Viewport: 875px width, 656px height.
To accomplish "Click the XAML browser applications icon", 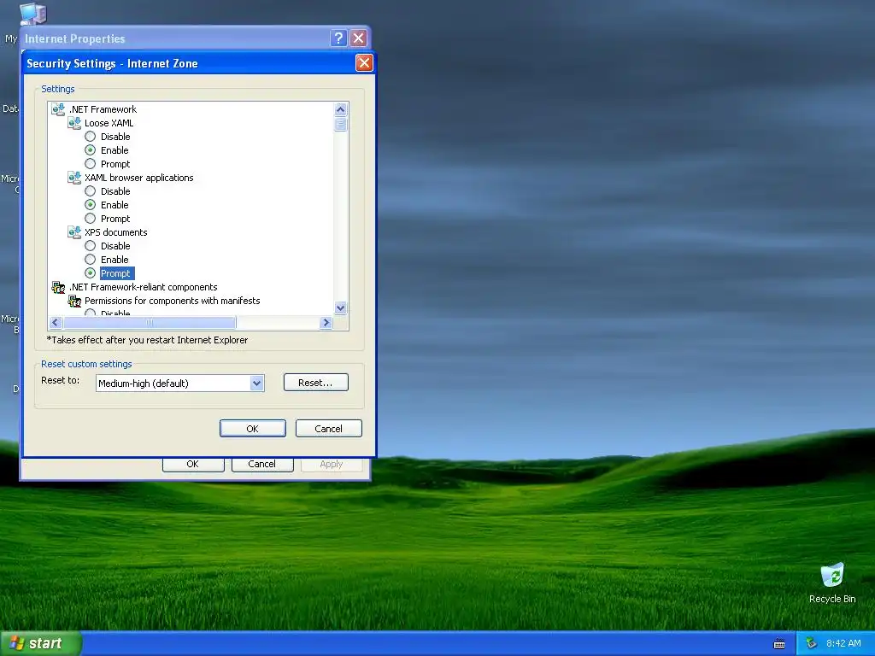I will click(x=74, y=178).
